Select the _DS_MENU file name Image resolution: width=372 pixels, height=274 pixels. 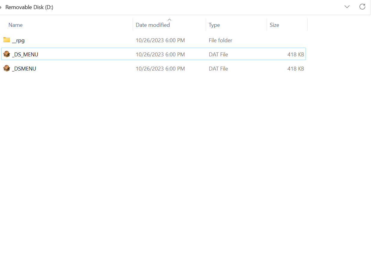(x=25, y=55)
